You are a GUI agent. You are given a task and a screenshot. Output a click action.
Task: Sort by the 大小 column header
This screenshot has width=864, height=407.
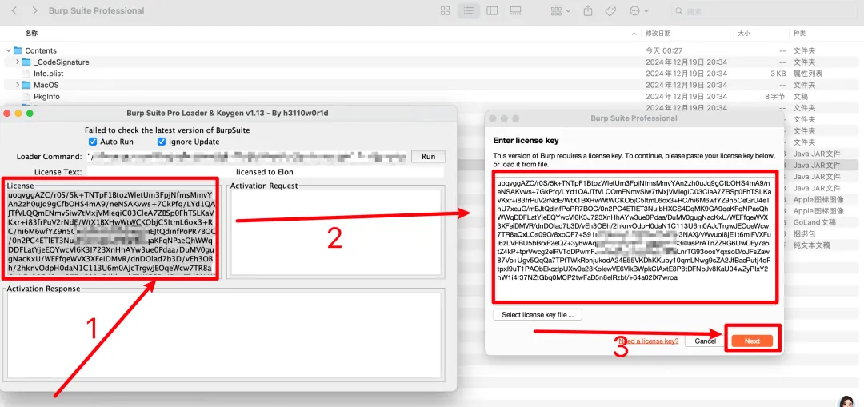pos(743,34)
